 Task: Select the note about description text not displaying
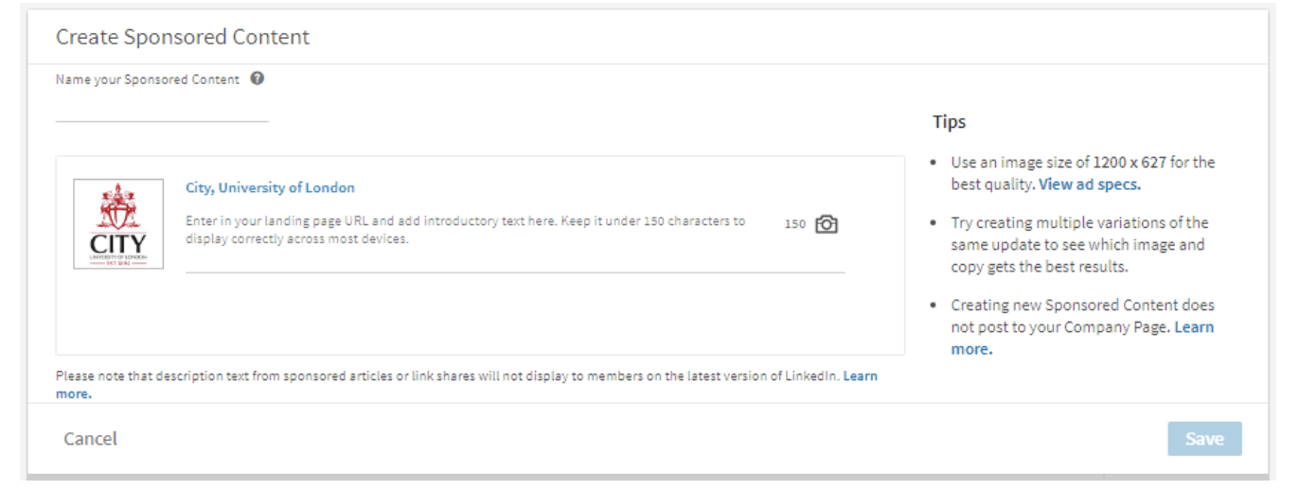[x=467, y=384]
